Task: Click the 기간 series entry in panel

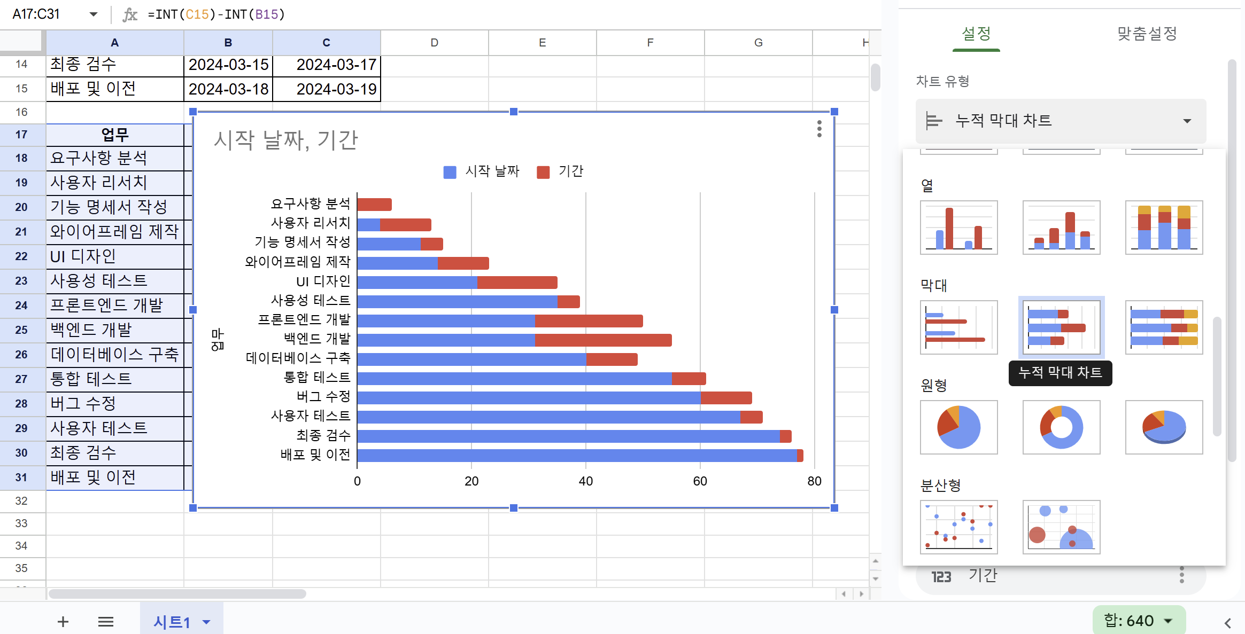Action: pyautogui.click(x=1061, y=577)
